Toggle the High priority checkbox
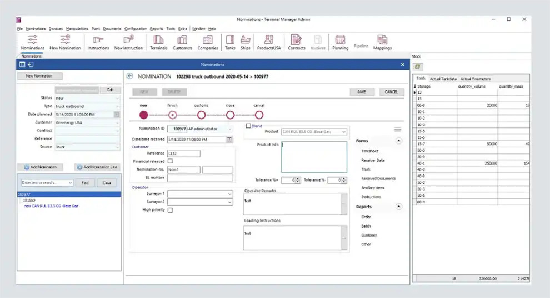The width and height of the screenshot is (550, 298). [170, 210]
